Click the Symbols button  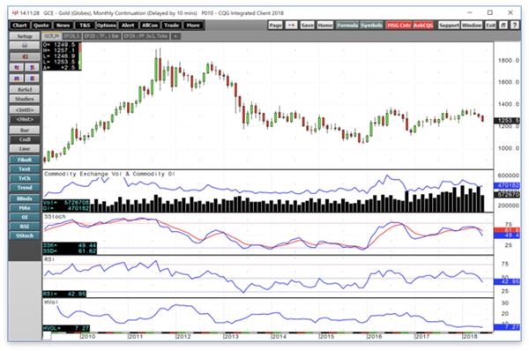point(371,26)
